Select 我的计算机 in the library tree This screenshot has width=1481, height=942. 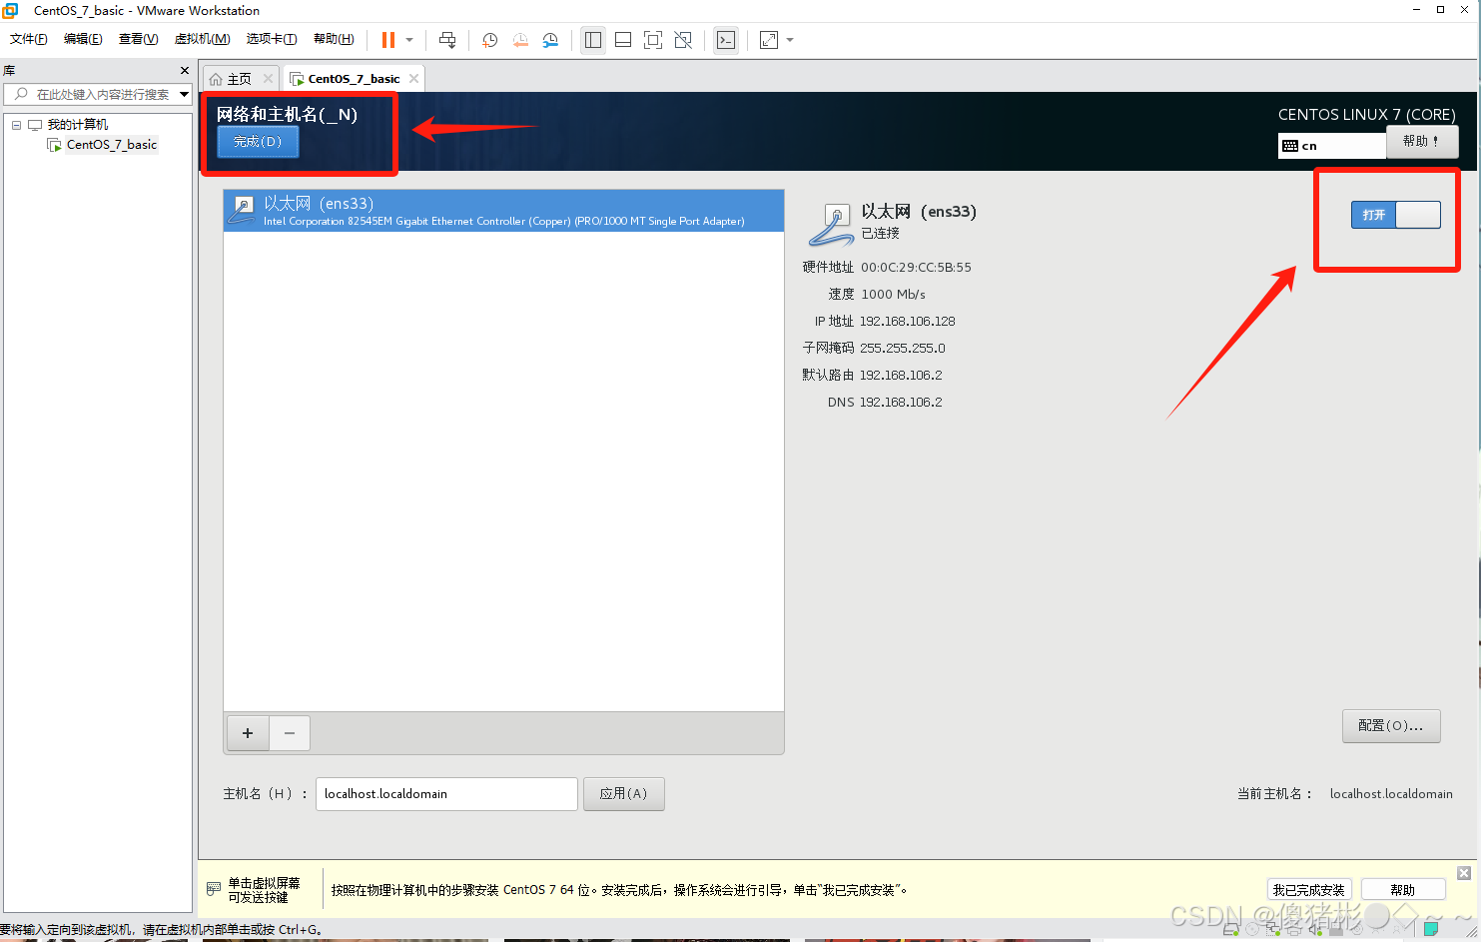pyautogui.click(x=78, y=125)
